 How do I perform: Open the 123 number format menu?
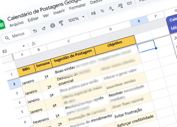point(129,3)
